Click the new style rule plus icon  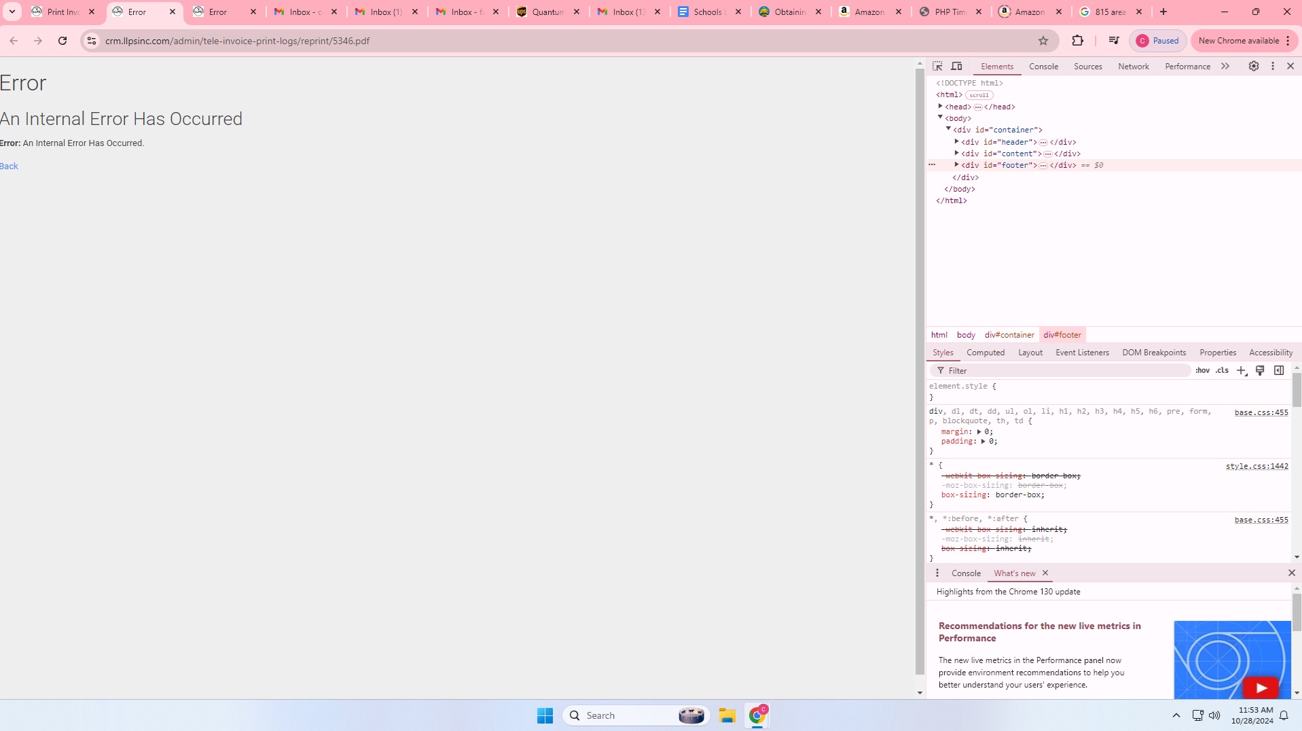coord(1241,370)
